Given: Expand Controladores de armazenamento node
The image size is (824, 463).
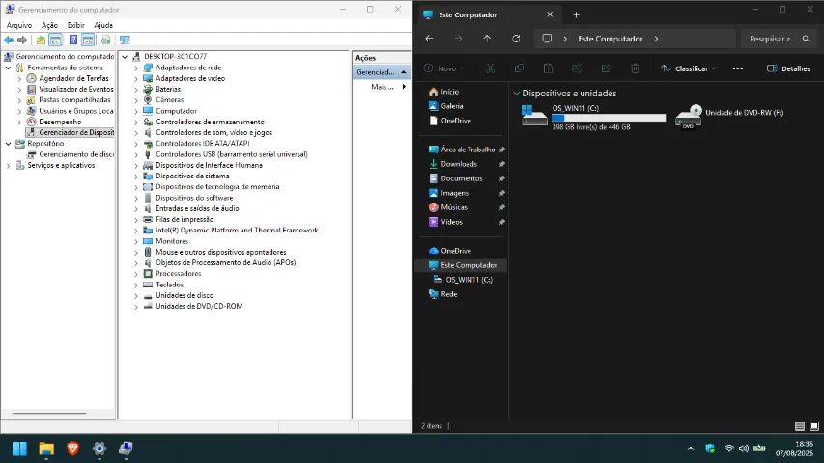Looking at the screenshot, I should (x=135, y=122).
